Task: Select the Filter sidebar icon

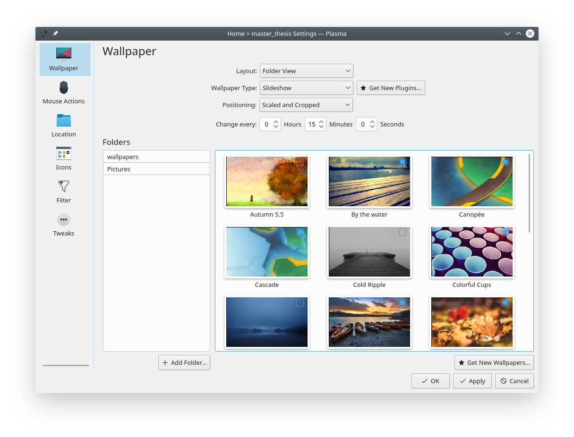Action: pos(63,191)
